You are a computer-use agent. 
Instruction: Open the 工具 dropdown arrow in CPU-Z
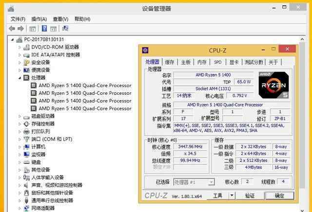click(232, 195)
